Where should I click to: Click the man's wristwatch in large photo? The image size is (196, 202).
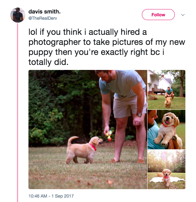pos(139,114)
